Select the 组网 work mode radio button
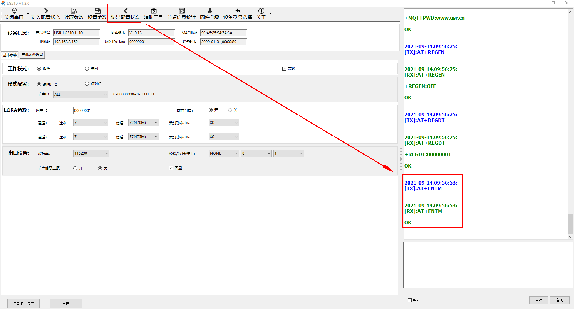Image resolution: width=574 pixels, height=309 pixels. coord(87,69)
